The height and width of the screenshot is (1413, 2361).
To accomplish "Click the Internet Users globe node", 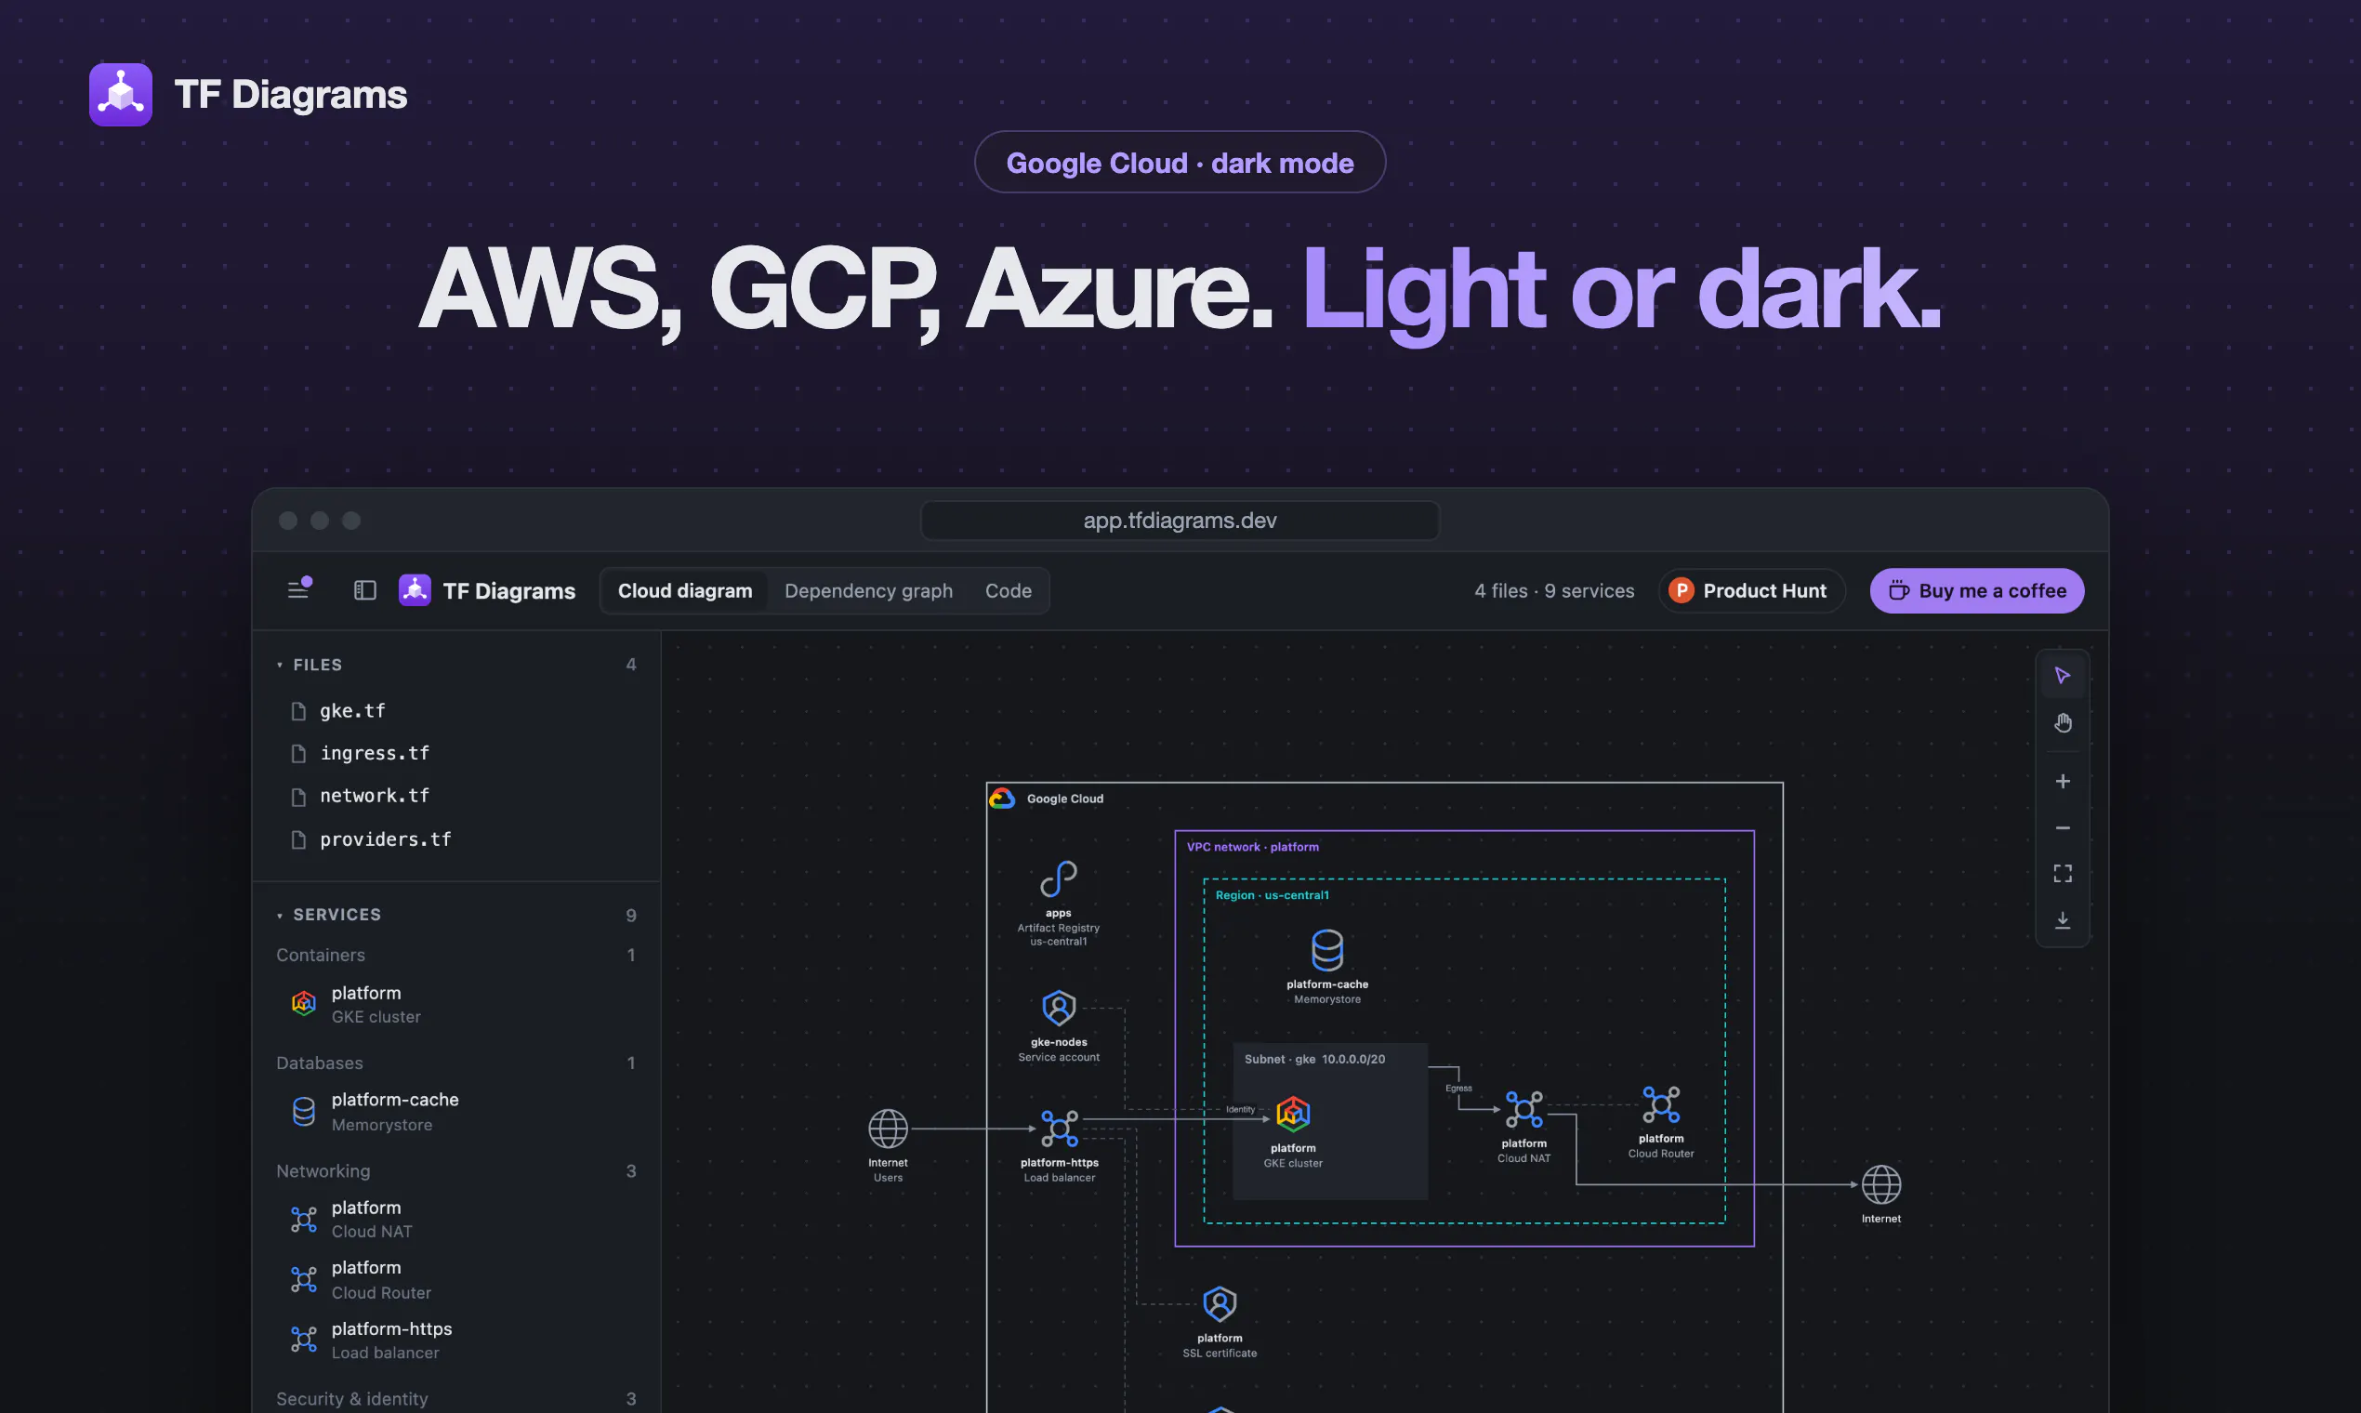I will (888, 1146).
